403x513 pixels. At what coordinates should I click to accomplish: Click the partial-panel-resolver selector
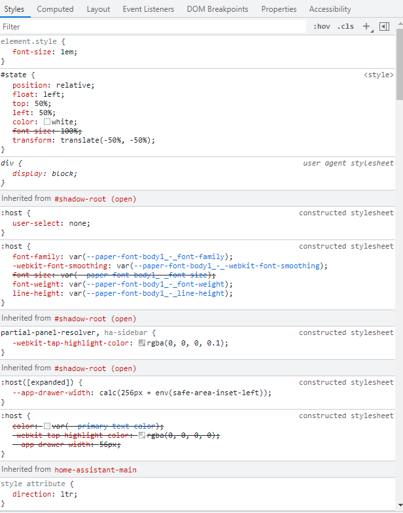(x=48, y=332)
